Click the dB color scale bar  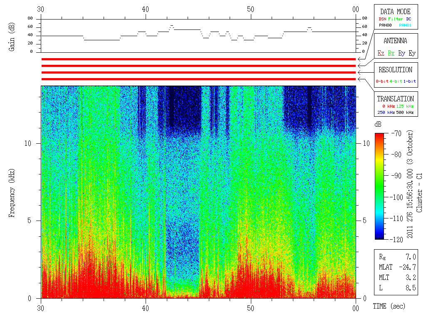[x=379, y=186]
